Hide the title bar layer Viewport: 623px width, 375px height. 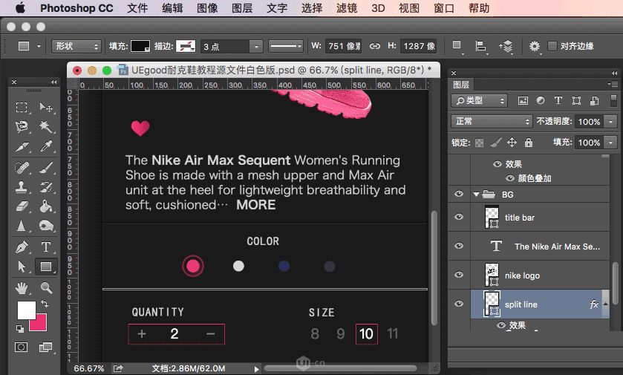[459, 217]
